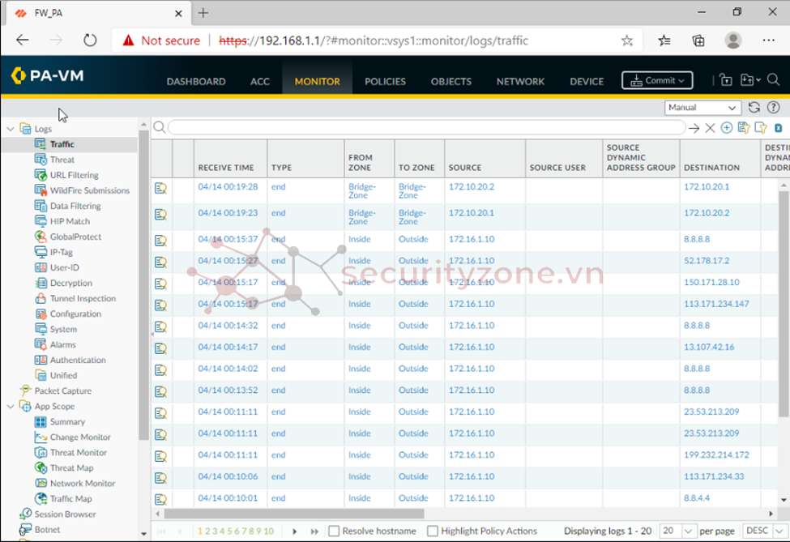
Task: Open the Session Browser icon
Action: coord(26,514)
